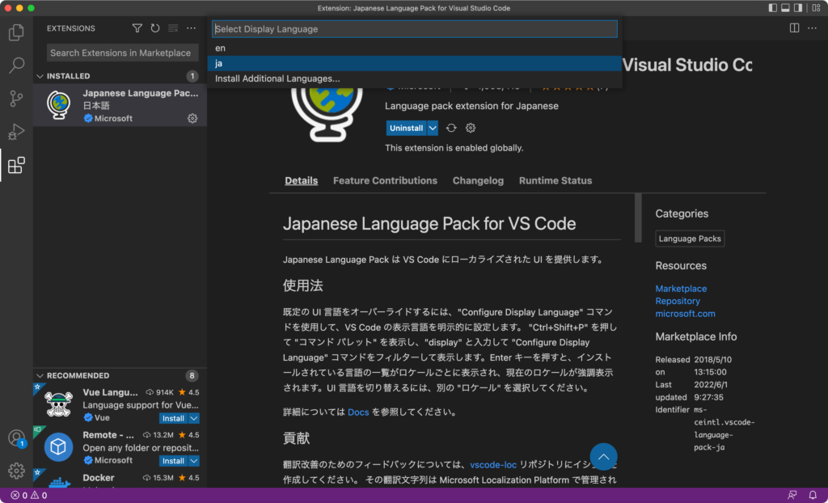
Task: Click the notifications bell in status bar
Action: 812,494
